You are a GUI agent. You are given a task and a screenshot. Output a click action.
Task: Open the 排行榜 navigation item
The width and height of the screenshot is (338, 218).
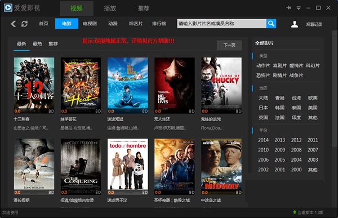pyautogui.click(x=159, y=24)
